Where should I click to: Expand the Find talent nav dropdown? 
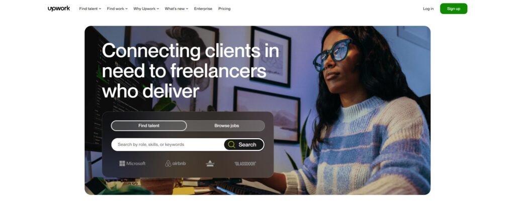pyautogui.click(x=90, y=9)
